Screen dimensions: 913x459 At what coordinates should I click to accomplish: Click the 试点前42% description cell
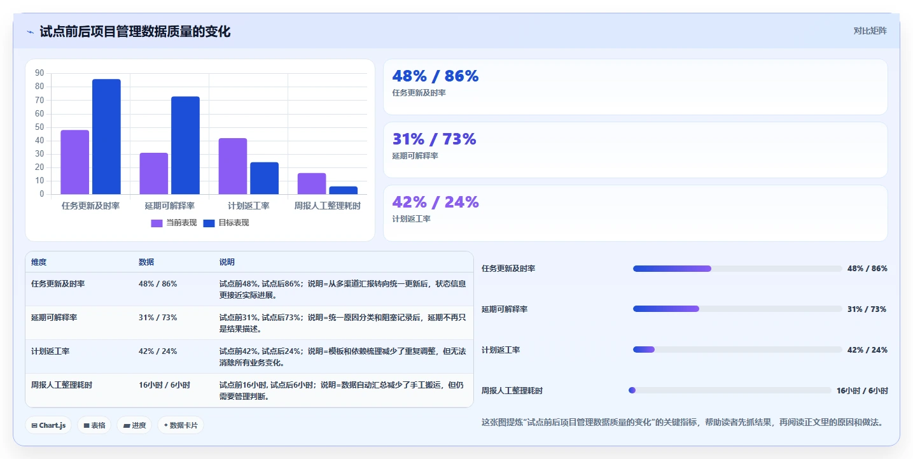coord(343,357)
